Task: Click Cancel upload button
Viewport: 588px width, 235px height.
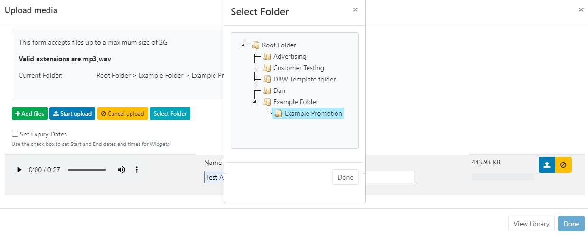Action: tap(122, 114)
